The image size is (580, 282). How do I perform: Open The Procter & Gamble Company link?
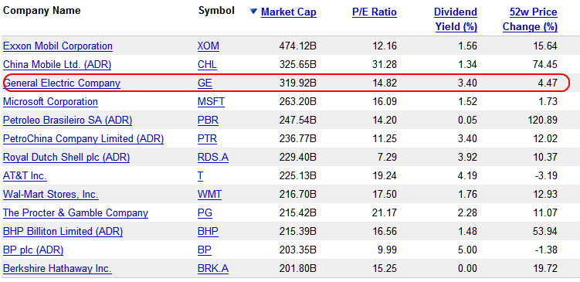coord(76,212)
